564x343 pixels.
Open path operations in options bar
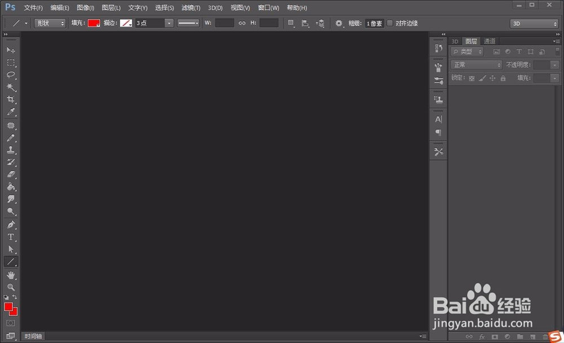click(x=291, y=23)
